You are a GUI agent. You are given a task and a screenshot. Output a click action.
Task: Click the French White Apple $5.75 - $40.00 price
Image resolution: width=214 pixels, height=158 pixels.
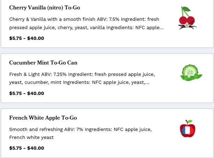coord(26,148)
